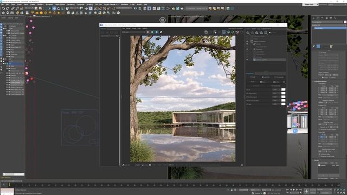Open the Hierarchy tab in command panel
Image resolution: width=347 pixels, height=195 pixels.
pos(322,18)
